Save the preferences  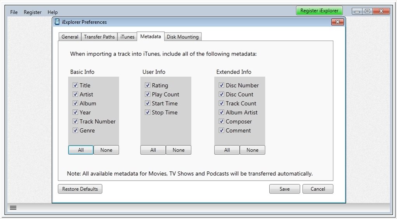coord(284,189)
